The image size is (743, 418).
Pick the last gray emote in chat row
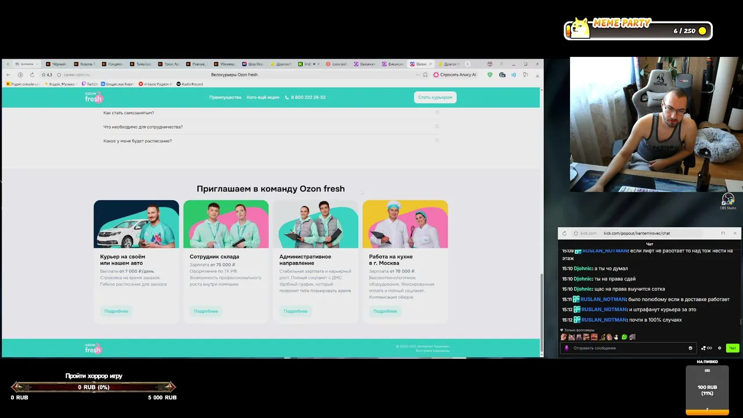click(632, 337)
